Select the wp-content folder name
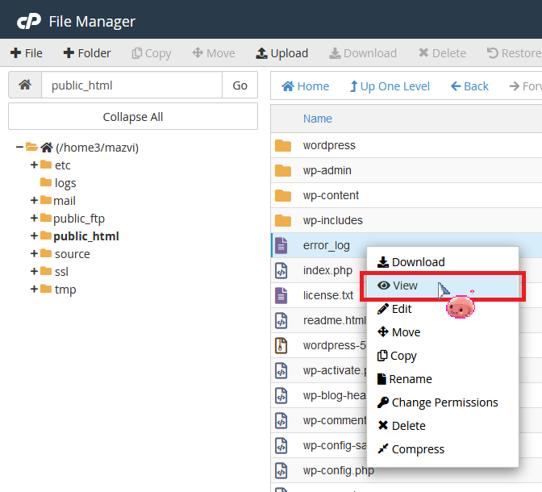The width and height of the screenshot is (542, 492). [x=331, y=195]
